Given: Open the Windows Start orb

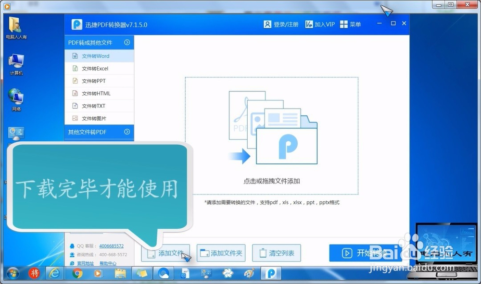Looking at the screenshot, I should point(13,273).
